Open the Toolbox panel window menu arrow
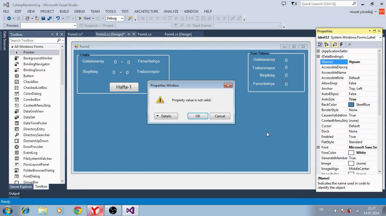 [x=52, y=34]
